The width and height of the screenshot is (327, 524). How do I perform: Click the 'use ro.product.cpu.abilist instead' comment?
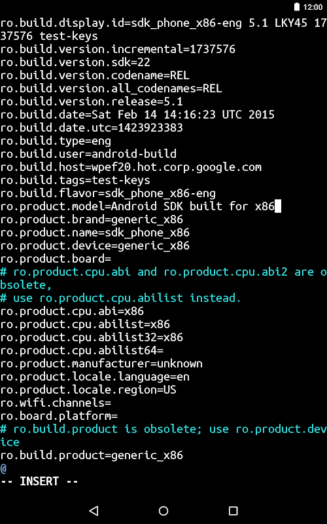click(x=120, y=298)
